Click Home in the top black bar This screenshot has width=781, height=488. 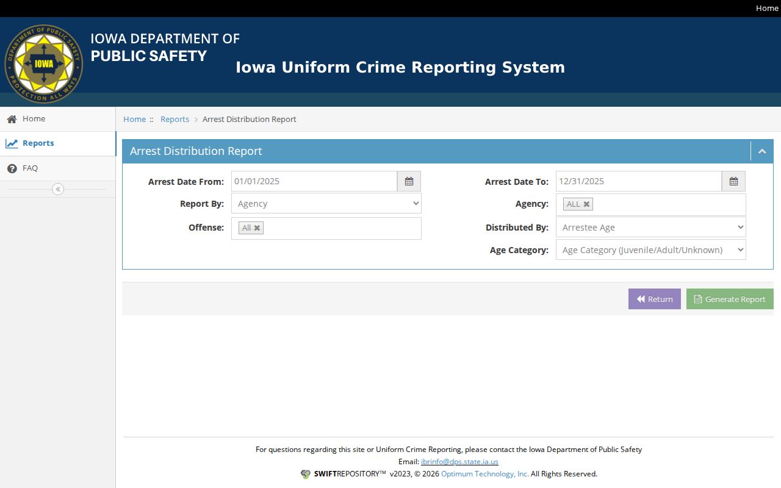pyautogui.click(x=767, y=8)
